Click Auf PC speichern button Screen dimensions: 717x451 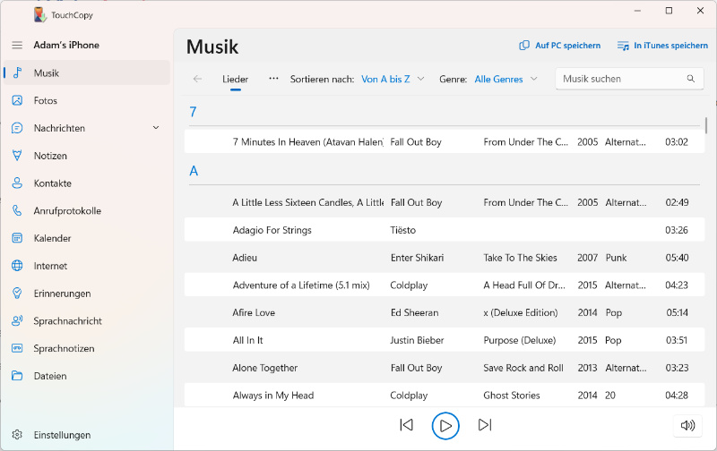pyautogui.click(x=559, y=46)
